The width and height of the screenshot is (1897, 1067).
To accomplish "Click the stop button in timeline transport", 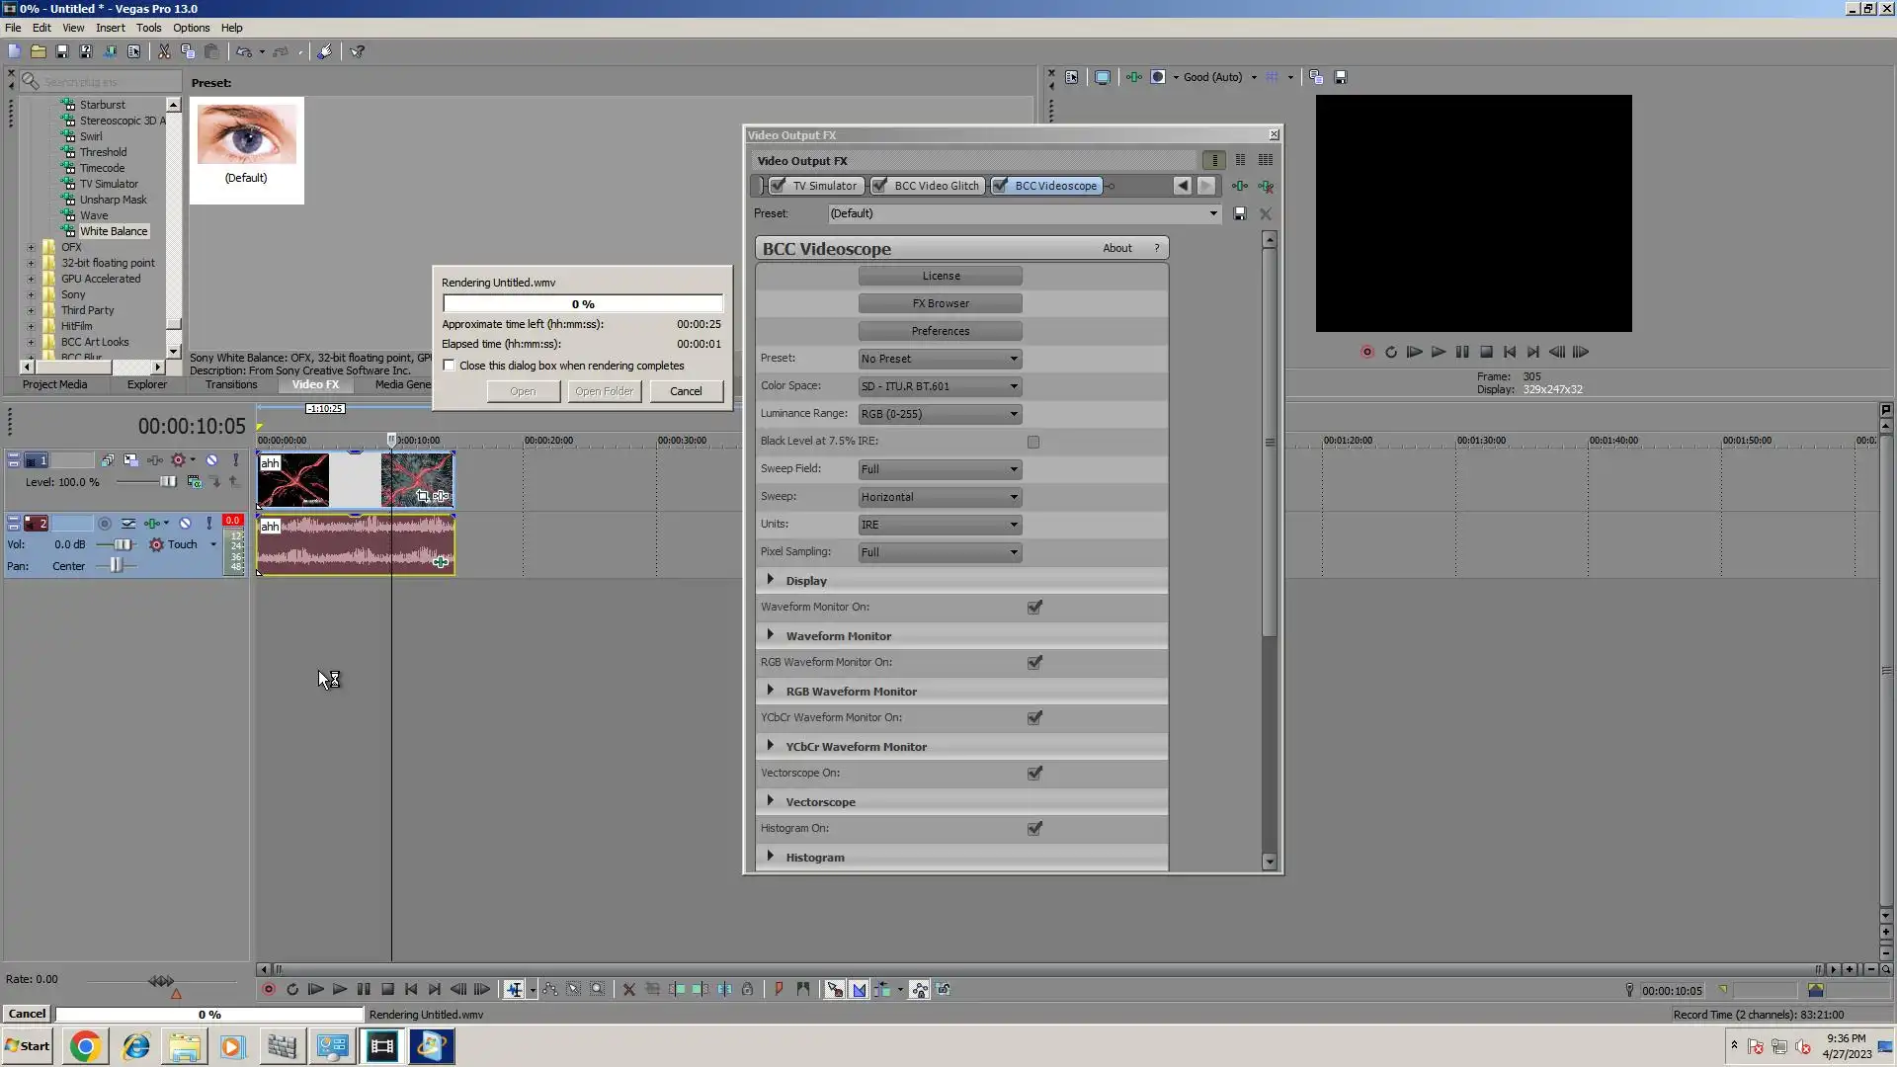I will [387, 989].
